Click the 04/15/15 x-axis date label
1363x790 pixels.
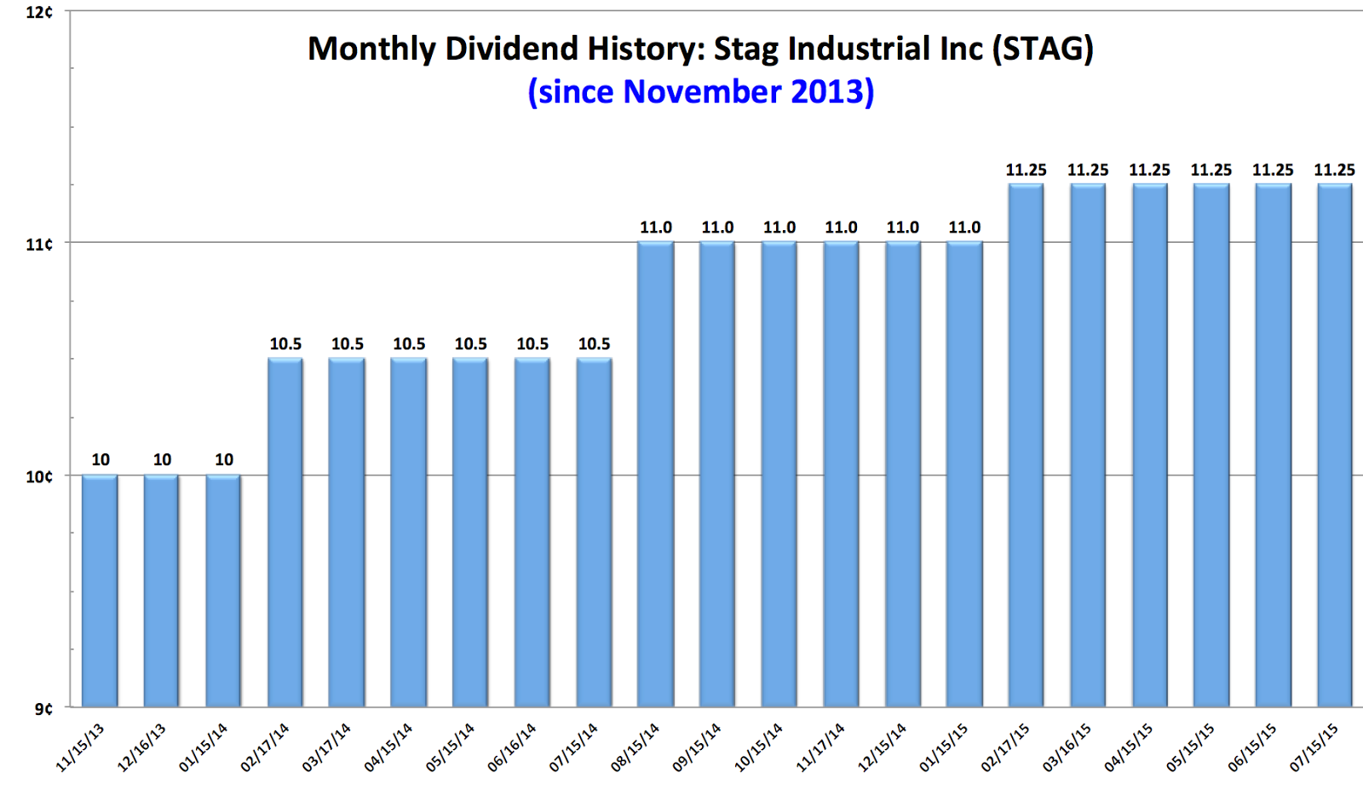coord(1129,747)
